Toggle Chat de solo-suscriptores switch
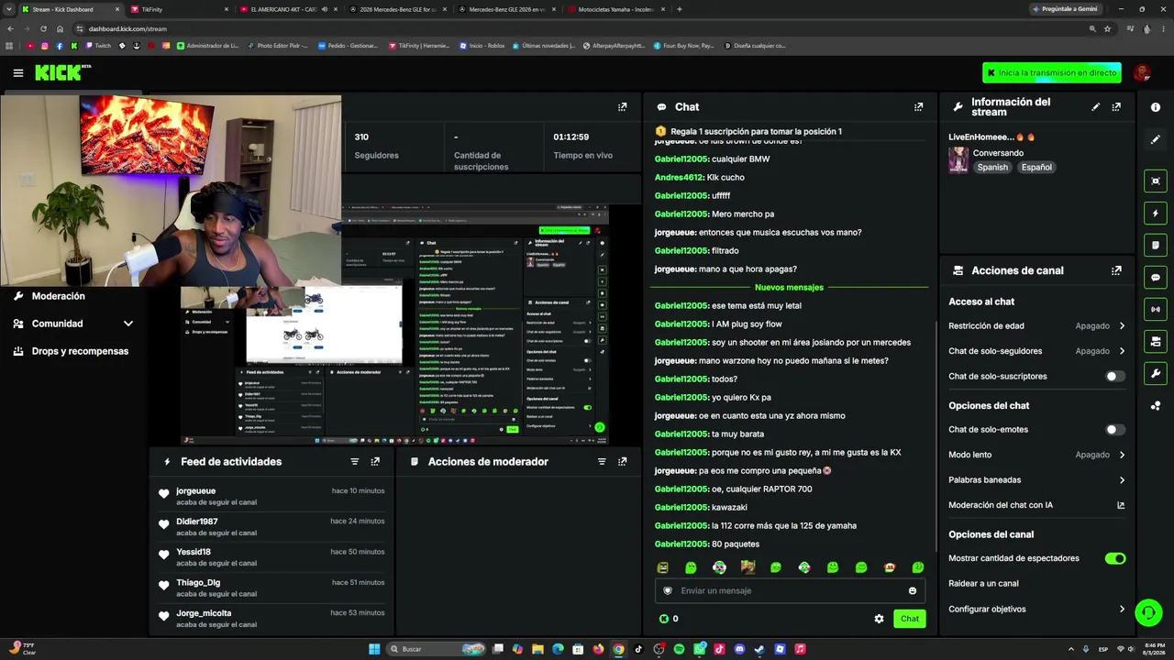This screenshot has width=1174, height=660. [1114, 376]
